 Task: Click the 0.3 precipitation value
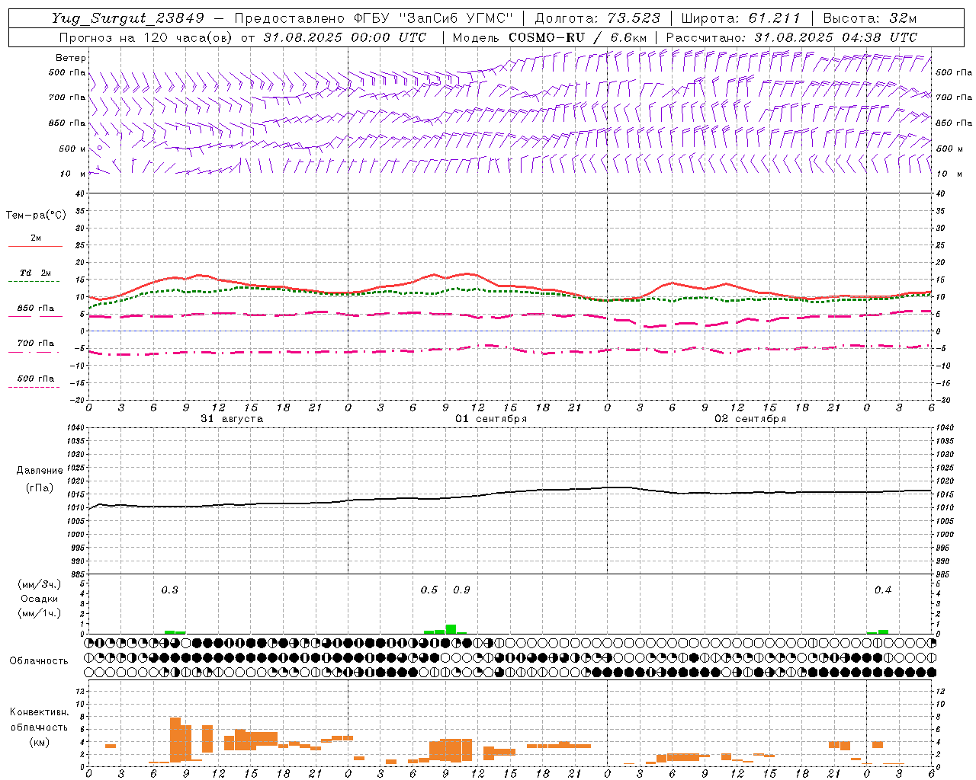[x=169, y=590]
